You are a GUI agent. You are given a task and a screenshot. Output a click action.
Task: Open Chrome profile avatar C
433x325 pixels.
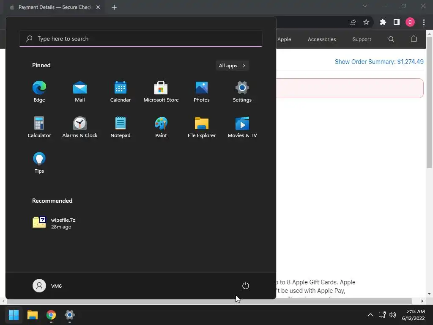tap(410, 22)
